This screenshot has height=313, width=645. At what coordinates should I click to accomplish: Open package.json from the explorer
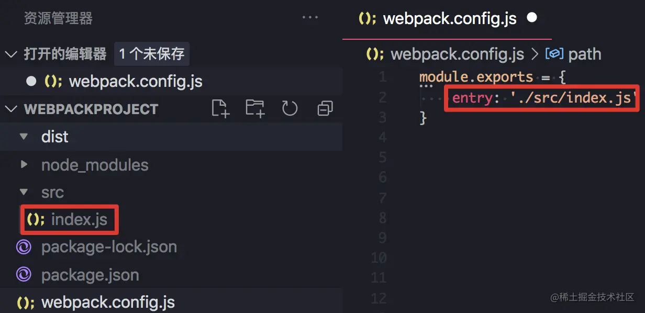click(90, 275)
